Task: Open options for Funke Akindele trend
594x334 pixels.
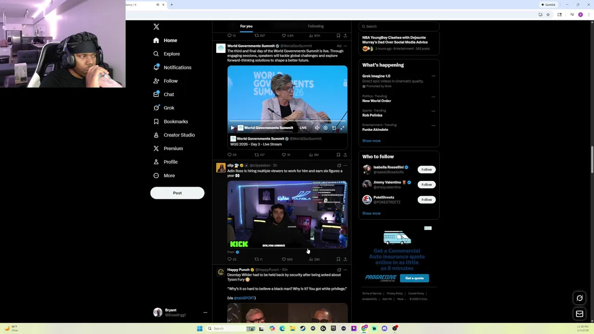Action: tap(433, 126)
